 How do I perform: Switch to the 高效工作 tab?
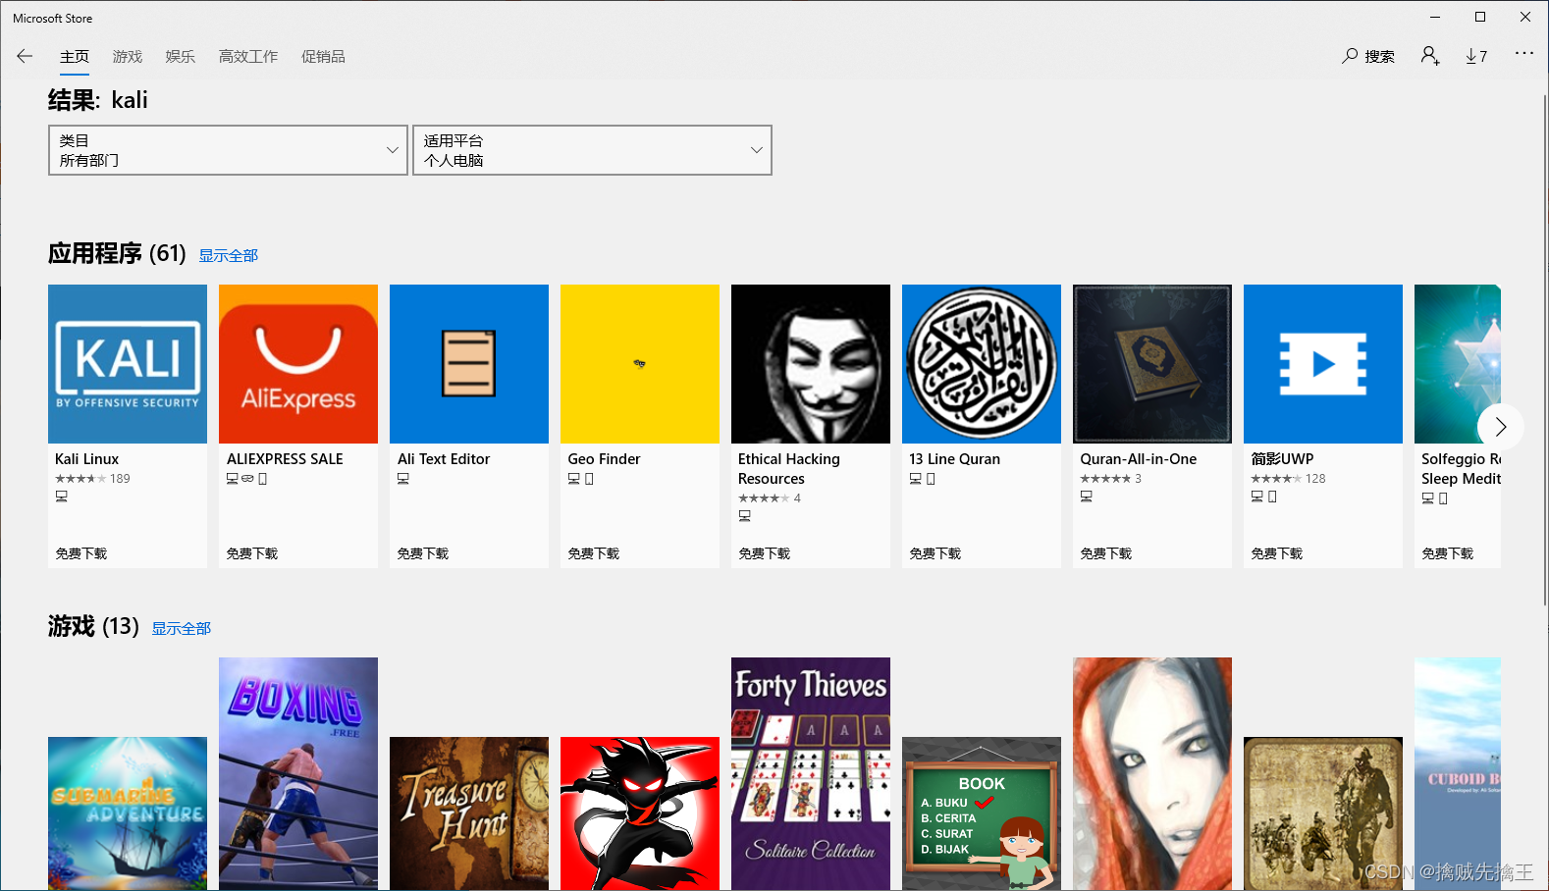[x=248, y=57]
